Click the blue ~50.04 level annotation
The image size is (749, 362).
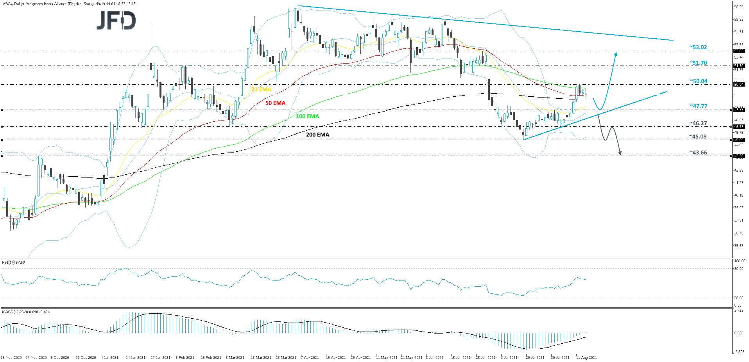pos(698,81)
